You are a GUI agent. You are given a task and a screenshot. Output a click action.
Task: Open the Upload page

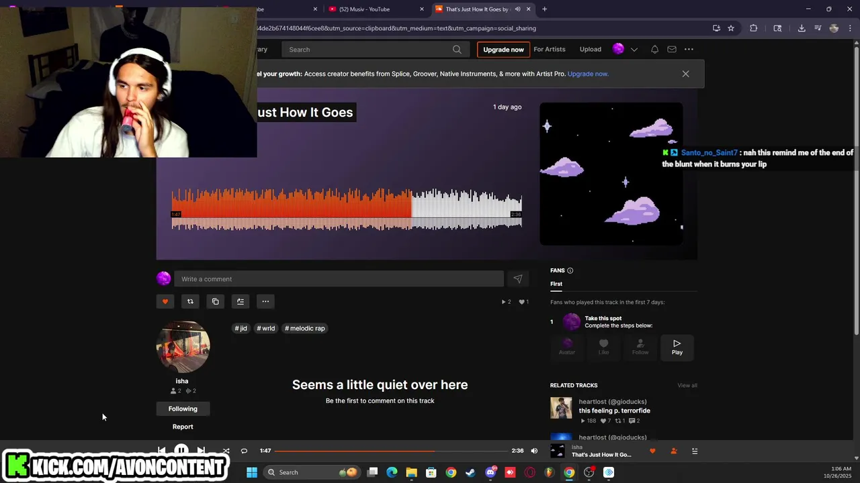pos(591,49)
